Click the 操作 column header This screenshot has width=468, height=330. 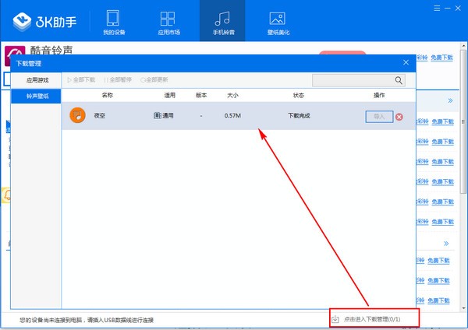click(x=379, y=95)
